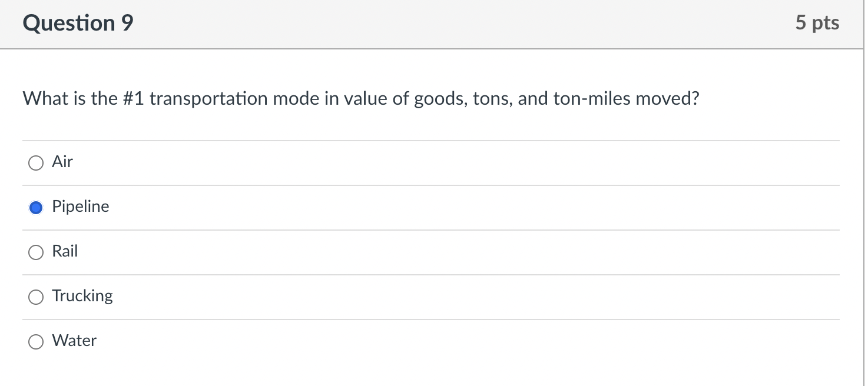Click the 'Trucking' answer label text
Image resolution: width=868 pixels, height=386 pixels.
coord(82,296)
